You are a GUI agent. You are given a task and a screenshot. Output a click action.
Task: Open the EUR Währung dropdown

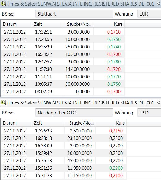149,14
